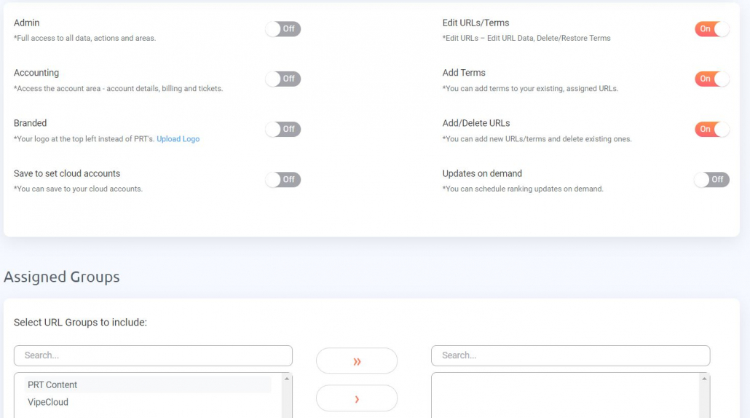This screenshot has width=750, height=418.
Task: Click the Assigned Groups heading
Action: tap(62, 277)
